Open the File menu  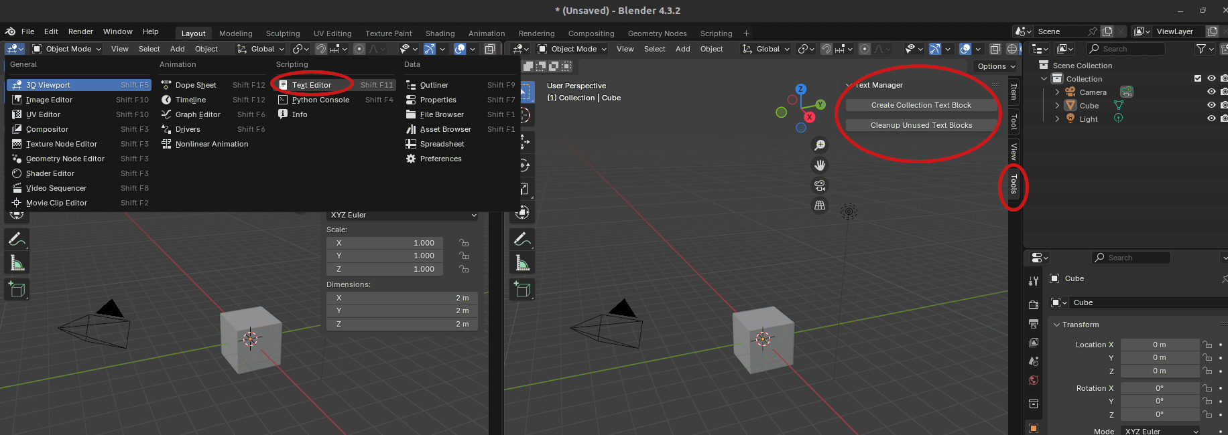27,31
